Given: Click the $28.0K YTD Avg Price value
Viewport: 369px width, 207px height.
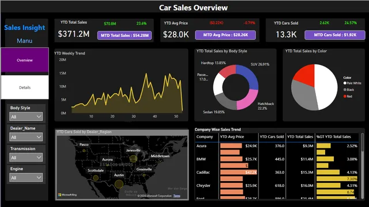Looking at the screenshot, I should [176, 34].
